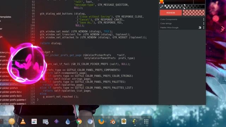Launch Chromium from the dock
Image resolution: width=226 pixels, height=127 pixels.
[90, 122]
